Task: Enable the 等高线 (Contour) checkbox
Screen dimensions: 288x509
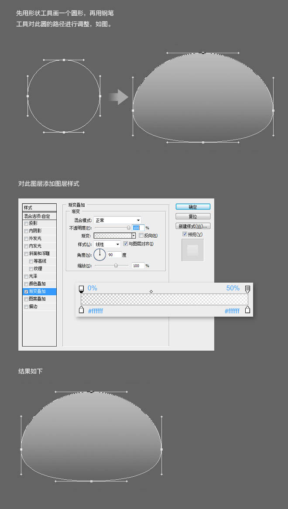Action: click(31, 261)
